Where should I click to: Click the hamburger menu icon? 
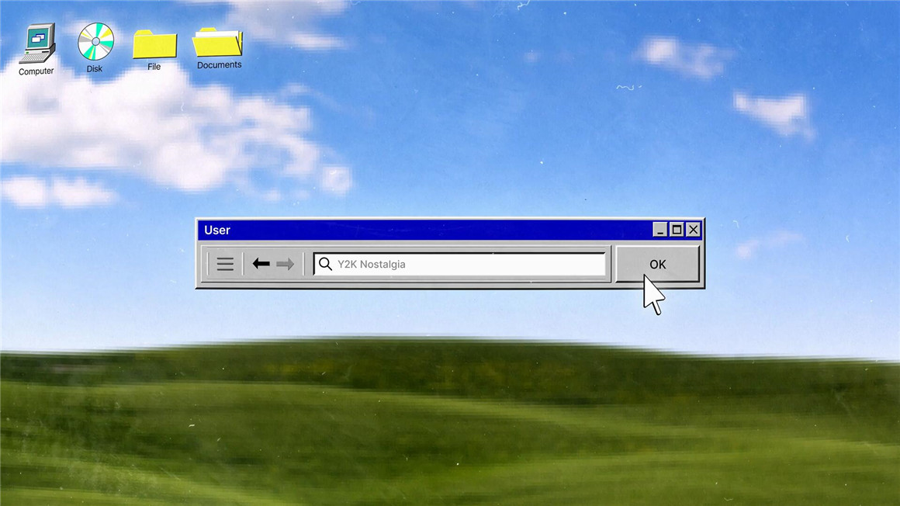coord(225,265)
